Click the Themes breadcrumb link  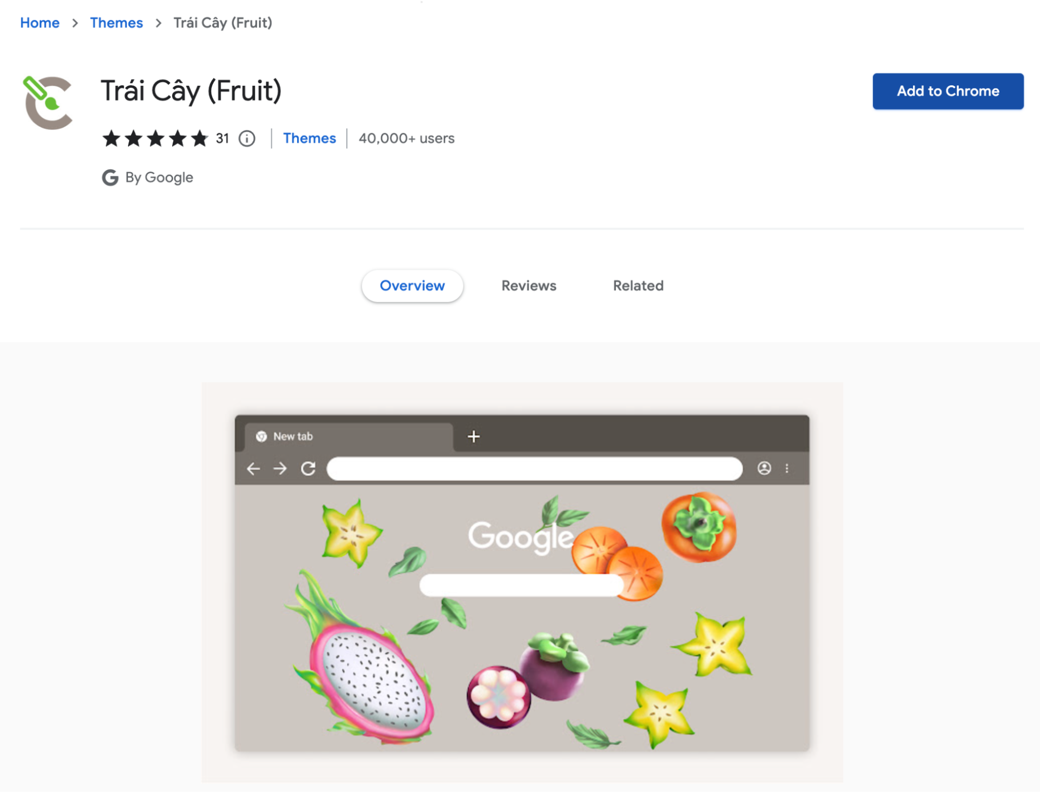117,22
